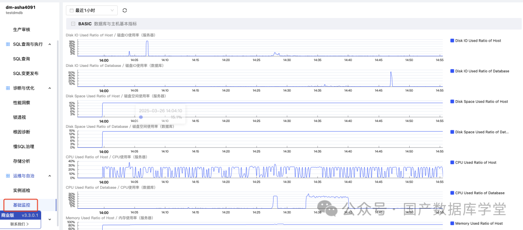Open 性能洞察 in the sidebar
Viewport: 523px width, 230px height.
(x=22, y=103)
